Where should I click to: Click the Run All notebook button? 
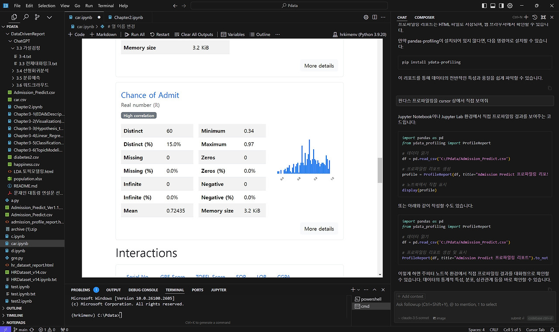click(135, 34)
